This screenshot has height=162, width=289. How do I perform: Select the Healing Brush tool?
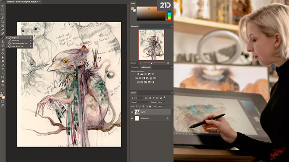pos(3,34)
